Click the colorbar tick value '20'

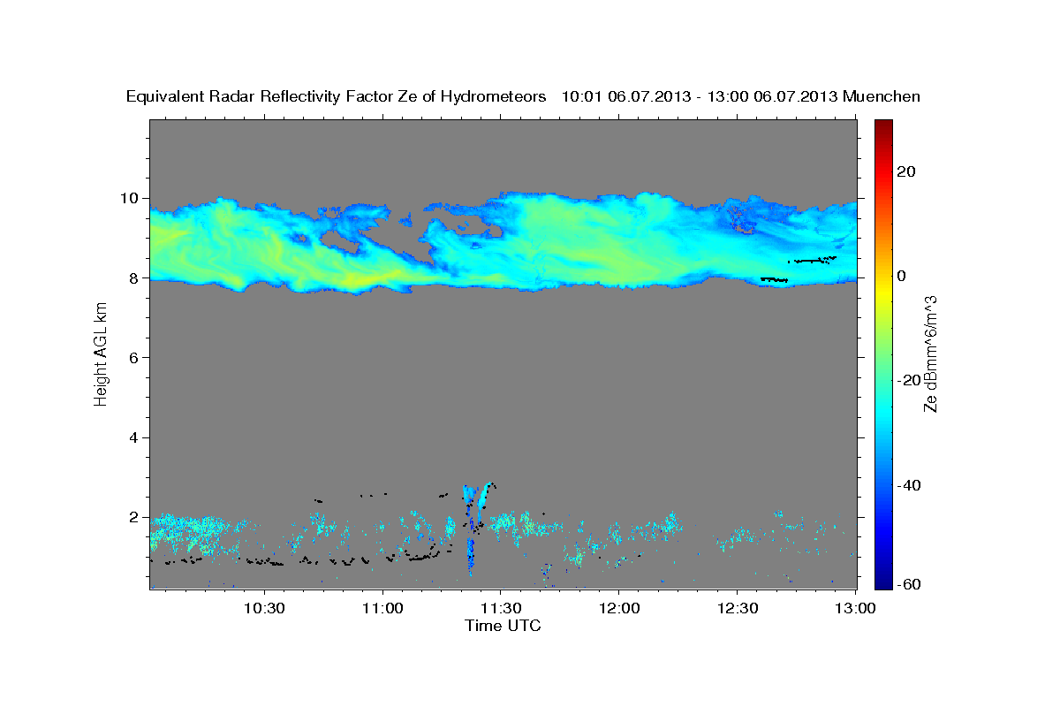907,171
